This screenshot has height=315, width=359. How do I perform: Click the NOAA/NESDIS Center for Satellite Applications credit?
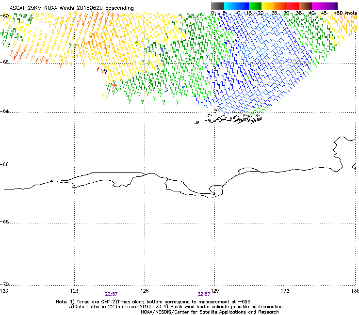tap(210, 312)
